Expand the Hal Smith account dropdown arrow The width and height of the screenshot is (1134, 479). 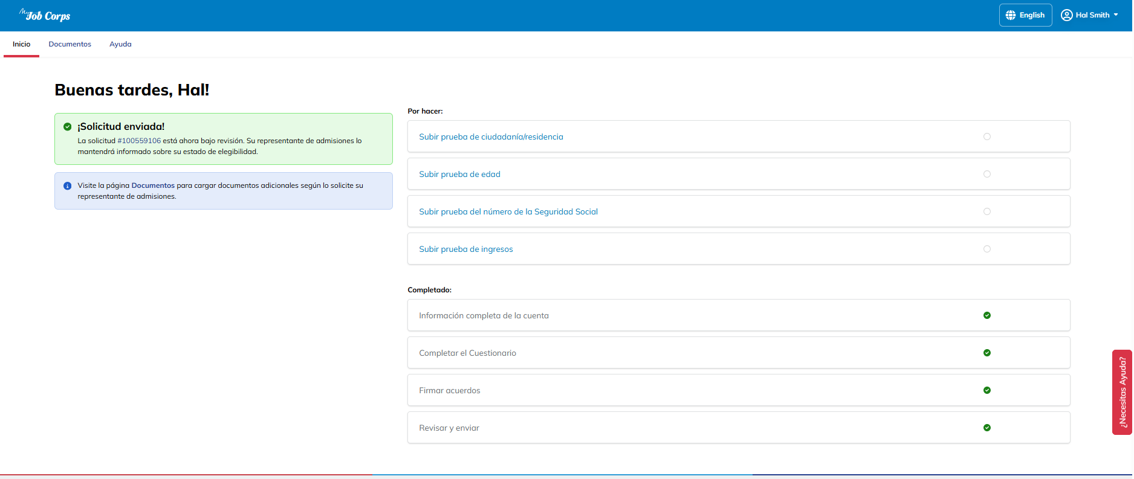point(1116,15)
